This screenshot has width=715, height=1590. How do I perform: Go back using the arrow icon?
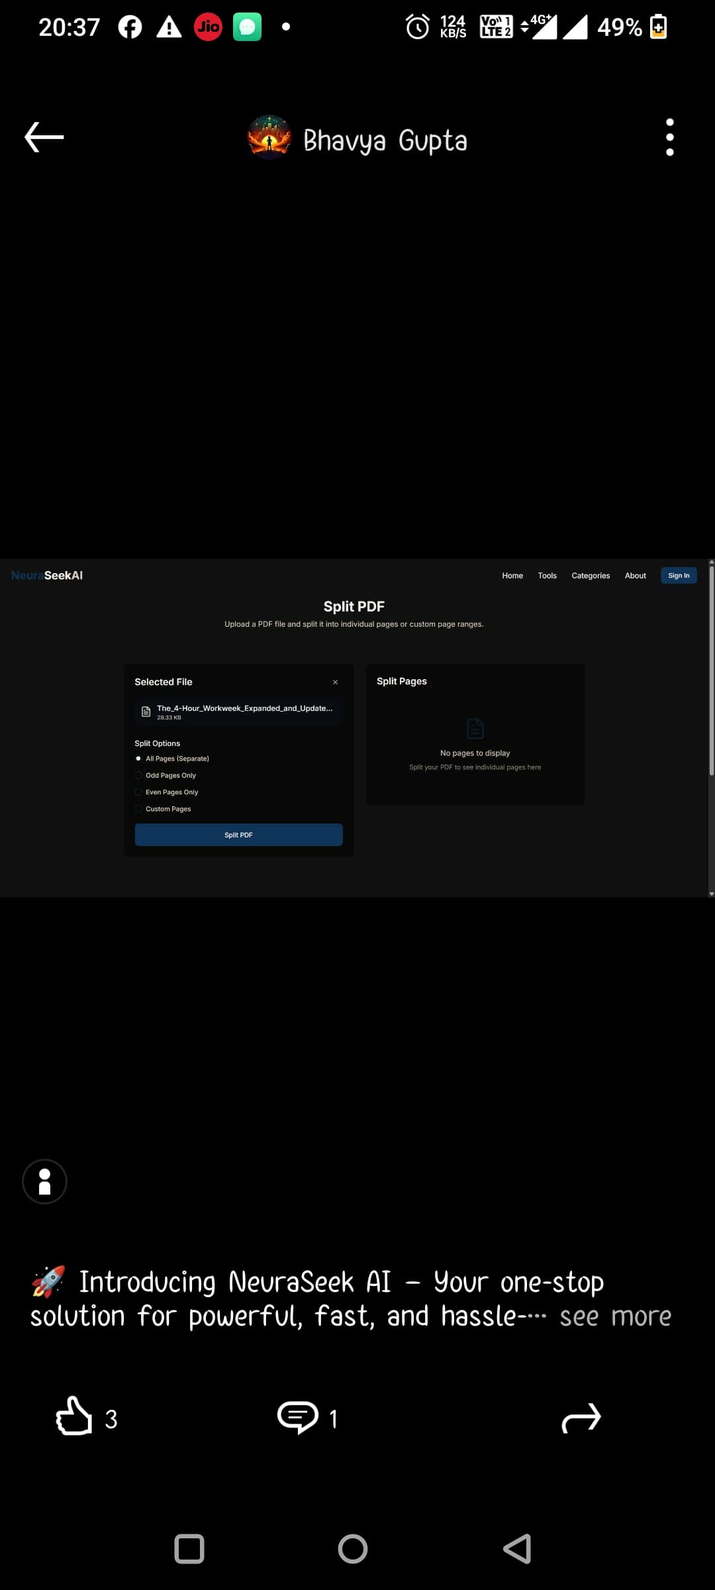44,137
